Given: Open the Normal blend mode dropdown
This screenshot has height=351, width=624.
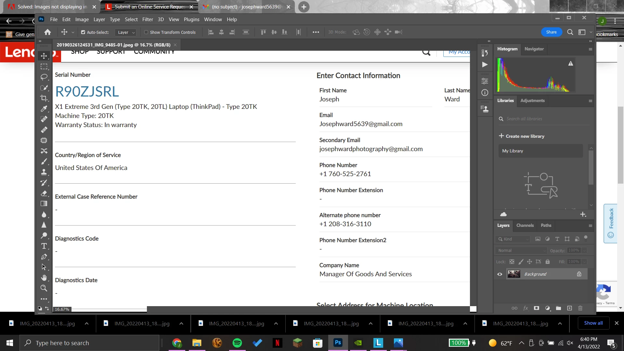Looking at the screenshot, I should pos(522,250).
